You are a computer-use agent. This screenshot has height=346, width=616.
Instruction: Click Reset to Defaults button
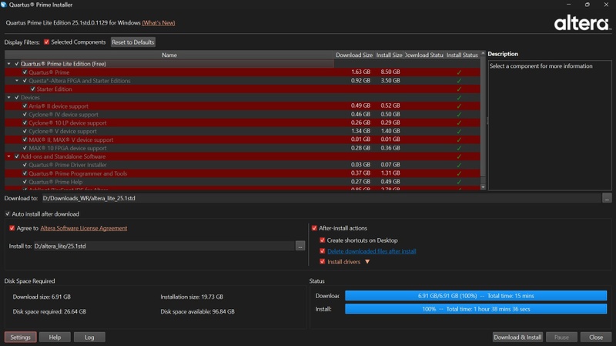click(x=132, y=42)
